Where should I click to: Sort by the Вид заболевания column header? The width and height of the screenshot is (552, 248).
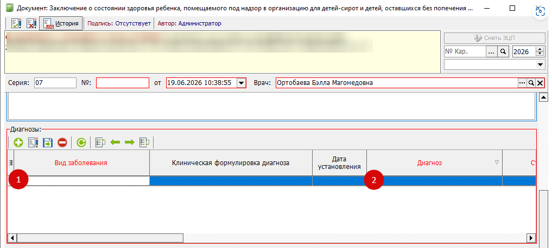click(x=81, y=163)
